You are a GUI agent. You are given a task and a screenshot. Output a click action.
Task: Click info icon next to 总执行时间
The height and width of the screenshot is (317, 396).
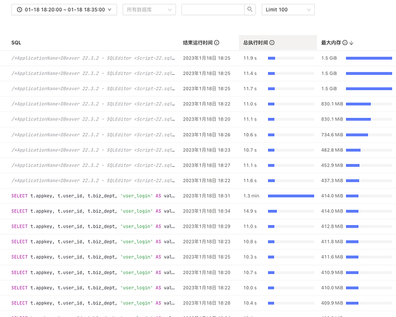click(272, 42)
